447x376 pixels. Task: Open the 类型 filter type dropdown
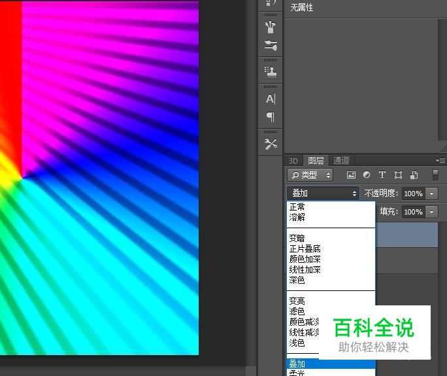coord(310,175)
